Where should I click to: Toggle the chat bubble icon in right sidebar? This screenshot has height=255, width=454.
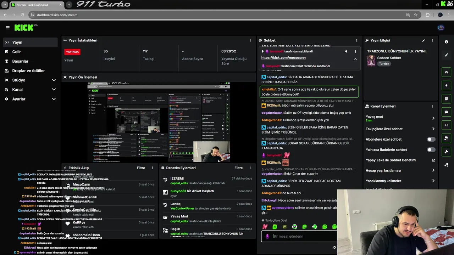(x=446, y=112)
